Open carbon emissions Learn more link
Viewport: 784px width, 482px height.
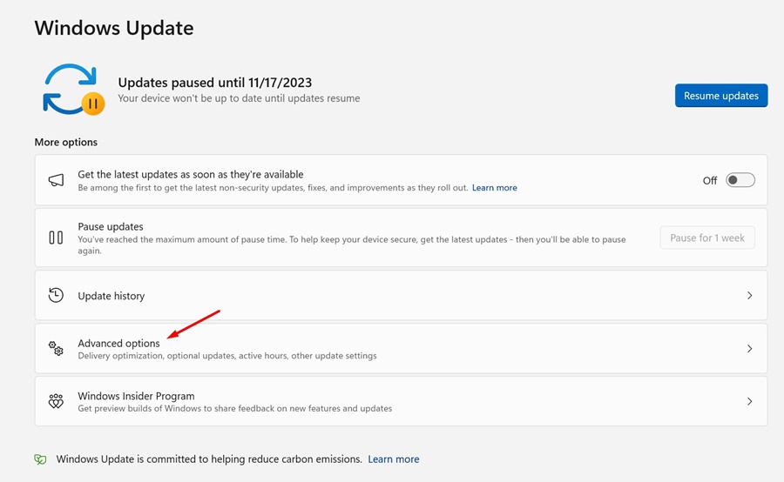(393, 459)
